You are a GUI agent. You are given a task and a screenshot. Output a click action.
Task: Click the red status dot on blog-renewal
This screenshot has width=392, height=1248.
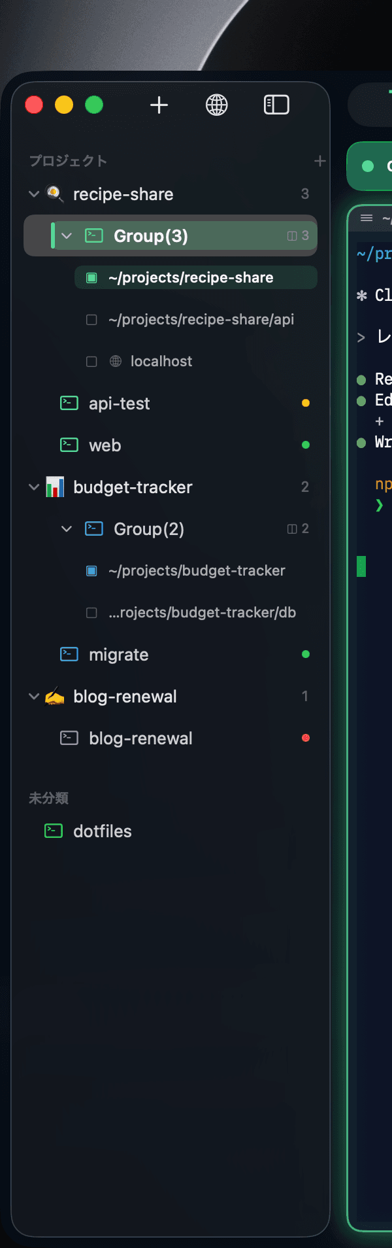click(x=306, y=738)
